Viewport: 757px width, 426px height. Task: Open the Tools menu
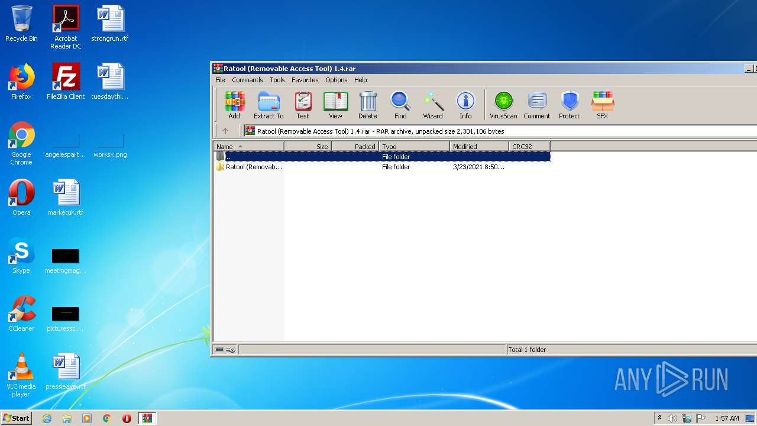pos(277,80)
